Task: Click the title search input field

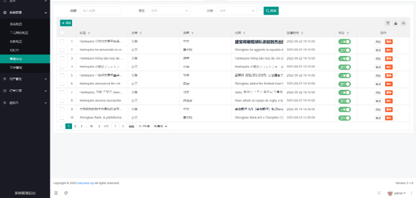Action: [101, 11]
